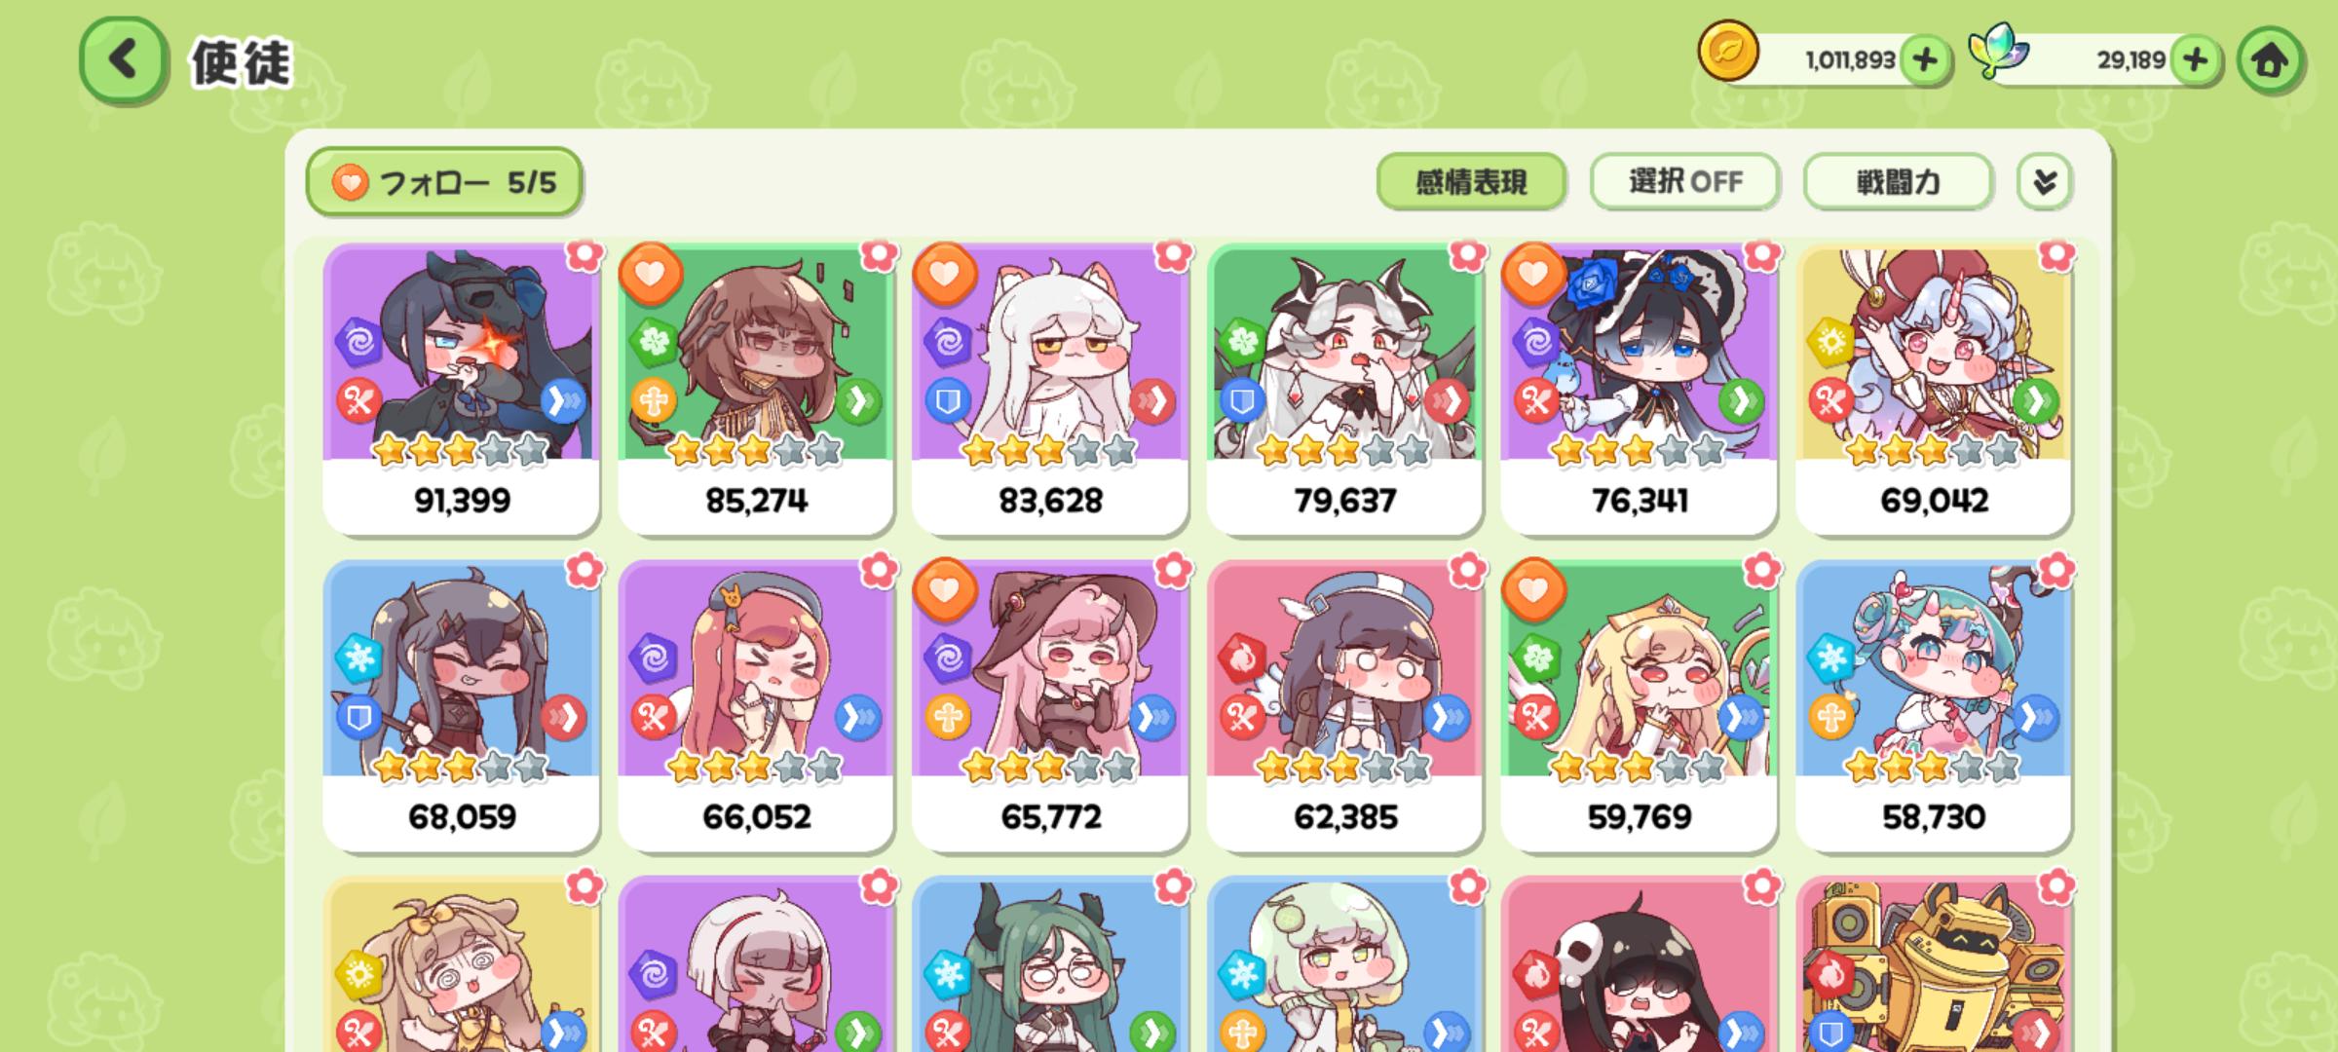Toggle follow heart on the 83,628 card
This screenshot has height=1052, width=2338.
pos(945,275)
